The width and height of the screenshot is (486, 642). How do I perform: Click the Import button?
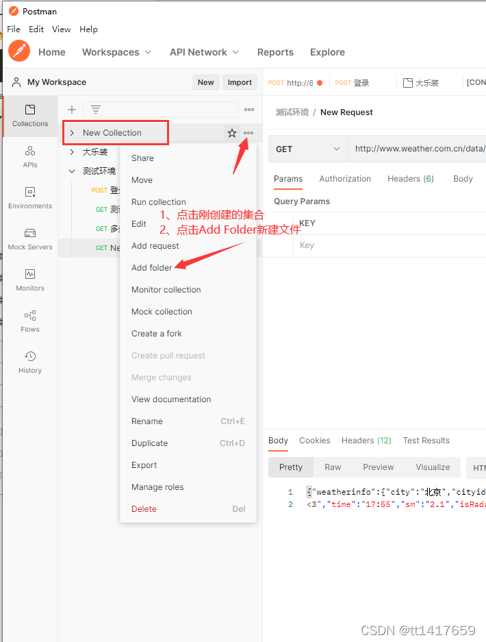240,82
